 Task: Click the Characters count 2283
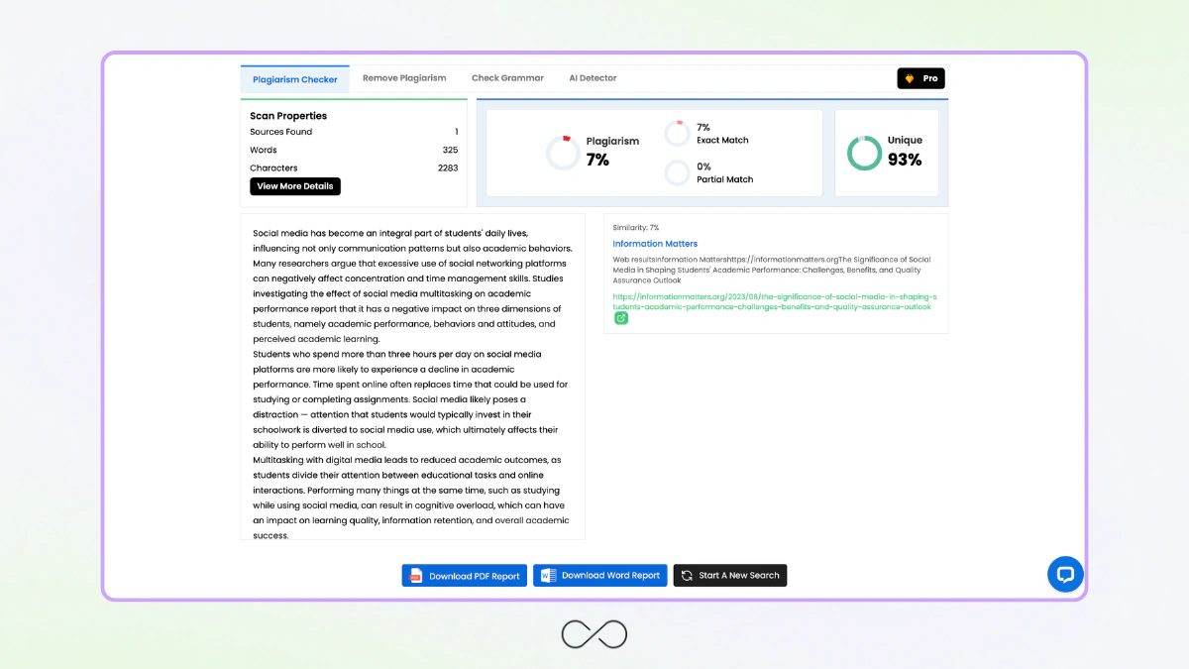pyautogui.click(x=448, y=167)
